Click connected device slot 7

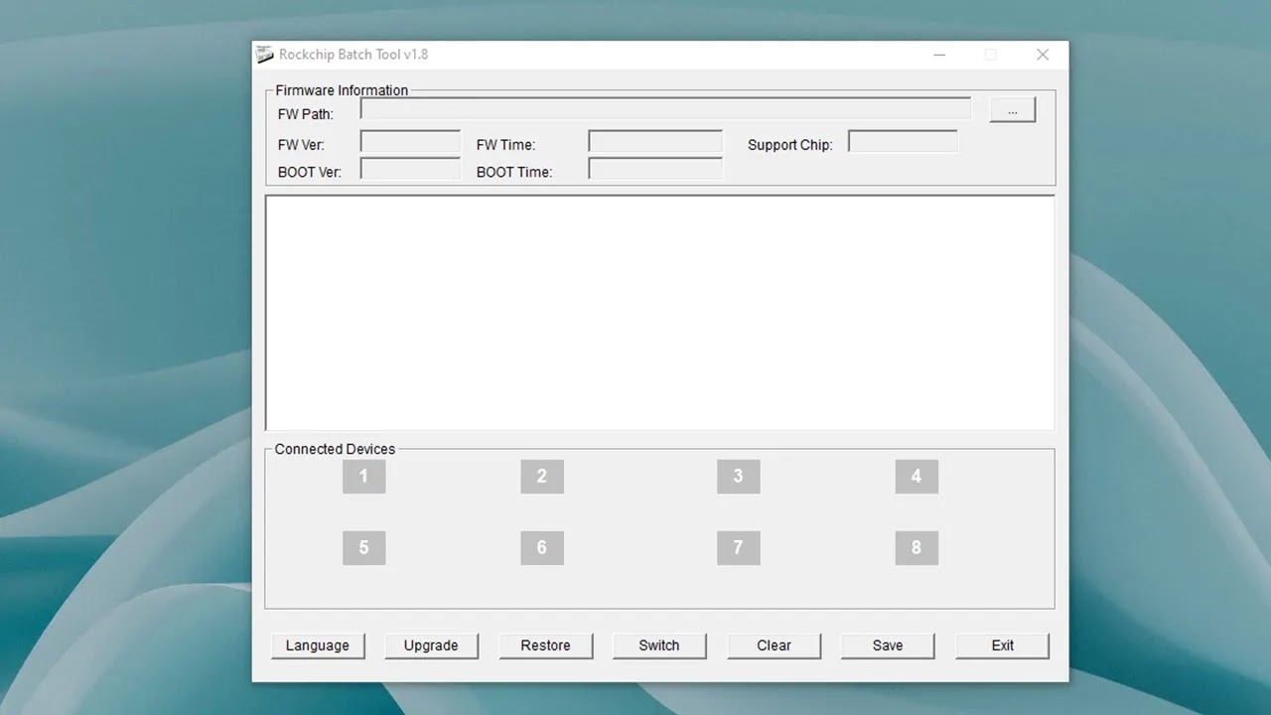tap(738, 547)
